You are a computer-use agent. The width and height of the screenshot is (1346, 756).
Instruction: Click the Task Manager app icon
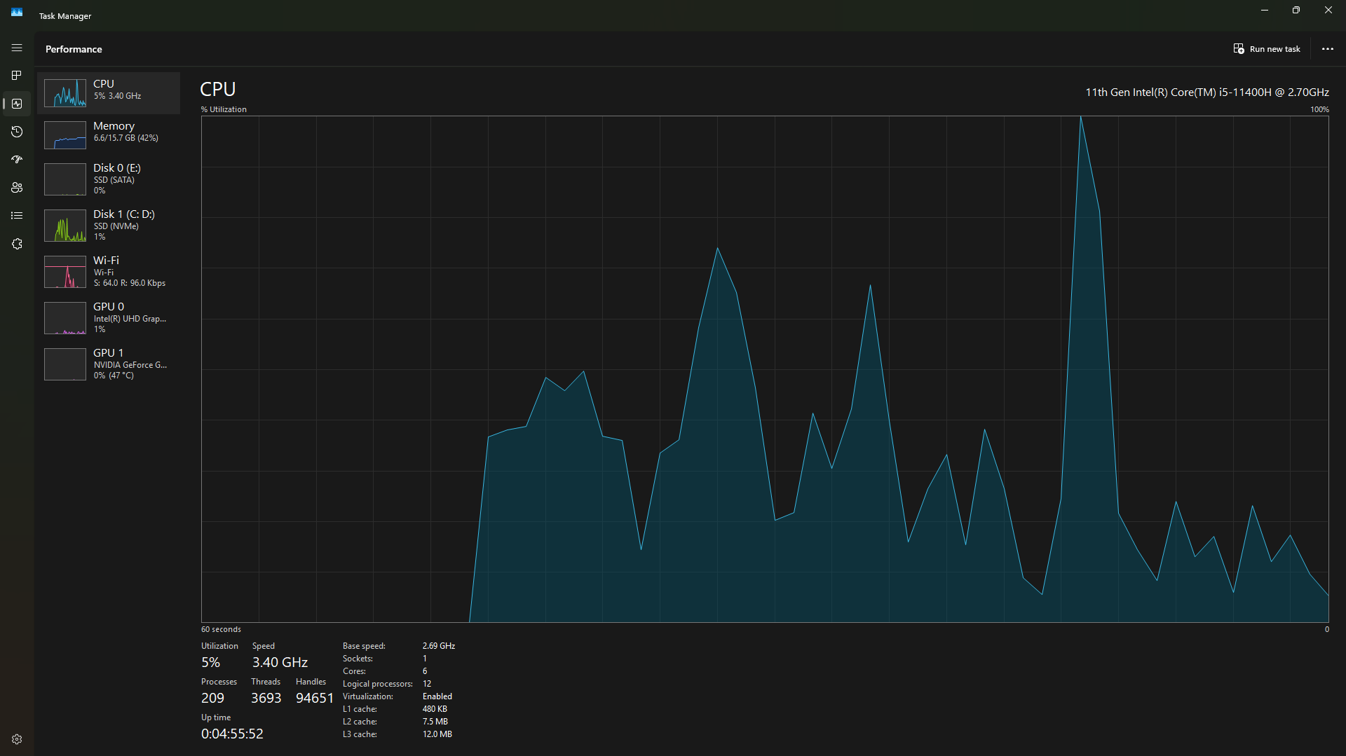point(17,13)
